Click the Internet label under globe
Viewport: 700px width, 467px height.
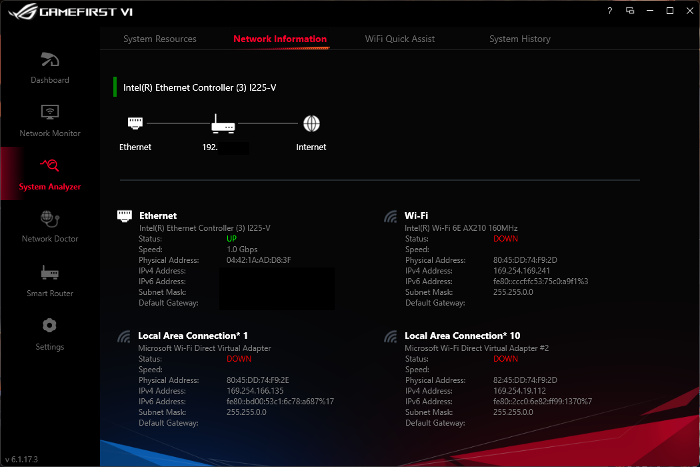[x=311, y=147]
